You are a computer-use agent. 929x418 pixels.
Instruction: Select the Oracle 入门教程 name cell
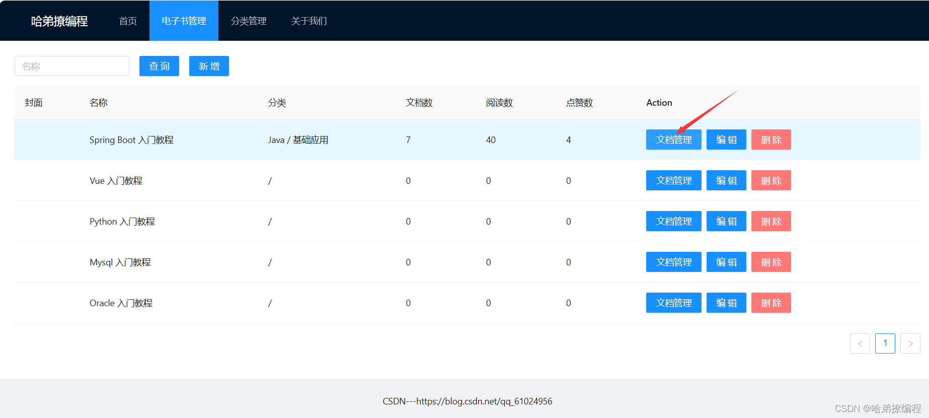point(121,303)
